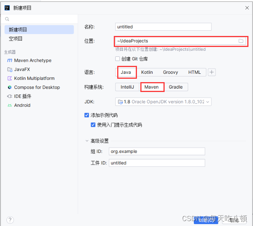Viewport: 253px width, 226px height.
Task: Select Kotlin Multiplatform generator
Action: (39, 78)
